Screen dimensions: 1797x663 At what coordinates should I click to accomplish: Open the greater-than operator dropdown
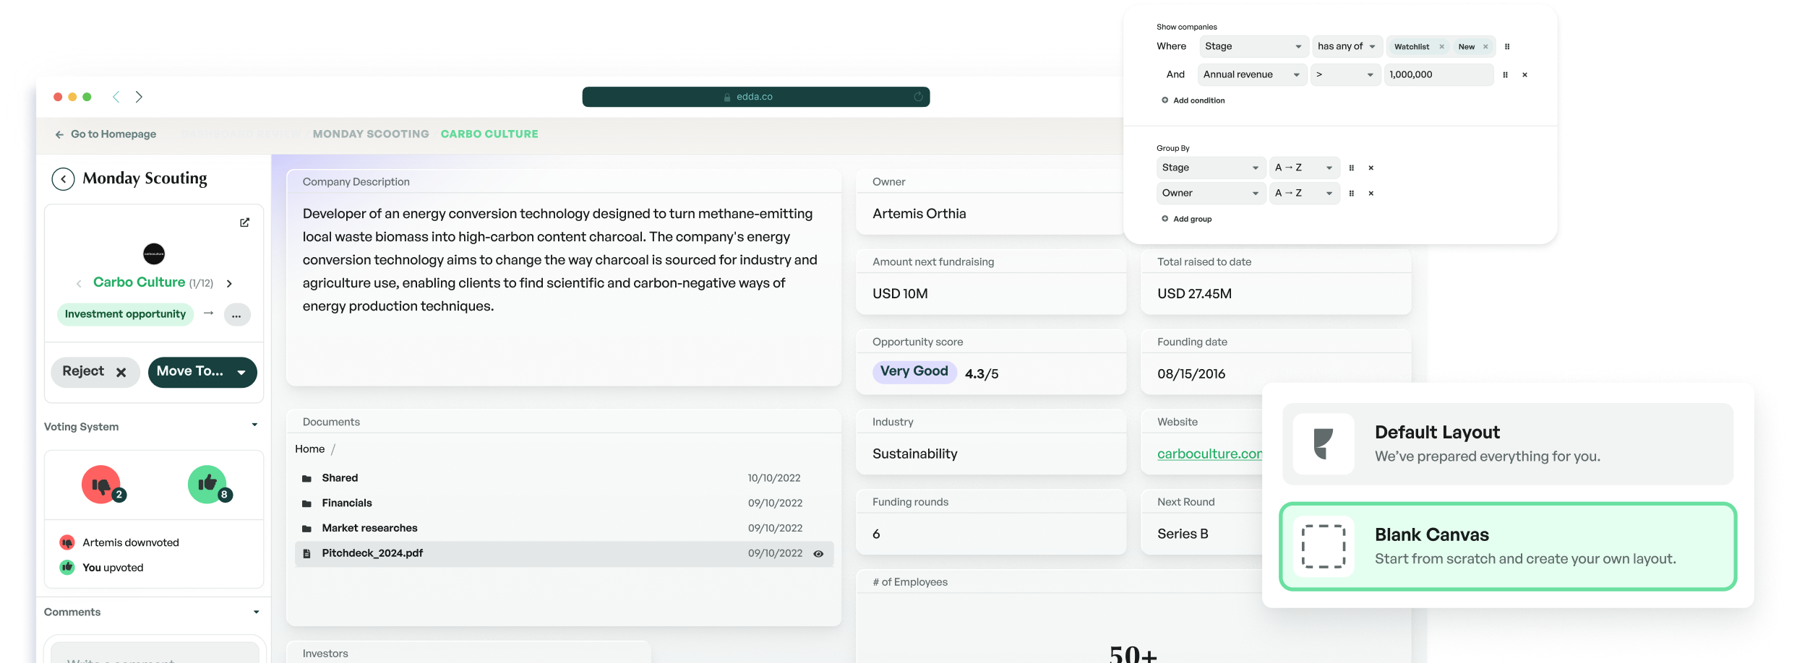[x=1344, y=74]
